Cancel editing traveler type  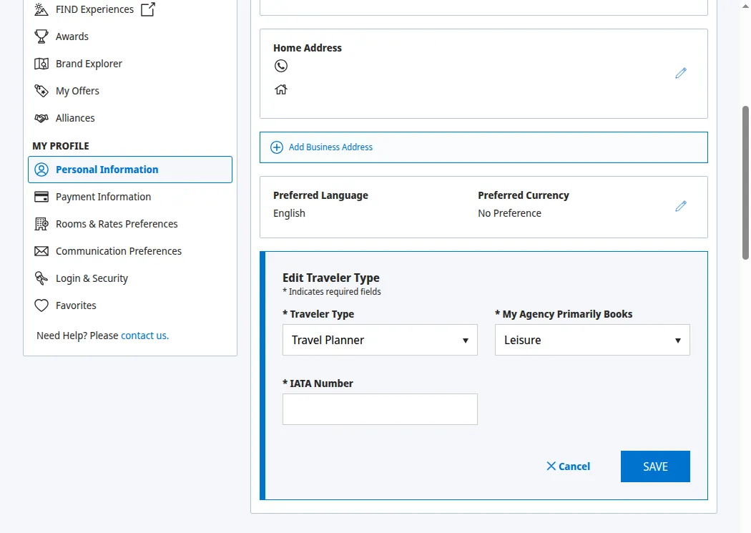click(568, 466)
